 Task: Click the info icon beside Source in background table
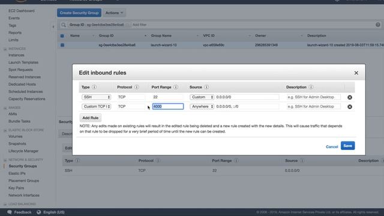tap(302, 161)
